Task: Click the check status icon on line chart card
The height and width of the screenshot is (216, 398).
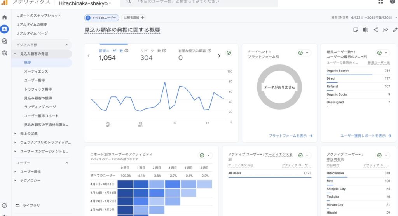Action: pos(229,53)
